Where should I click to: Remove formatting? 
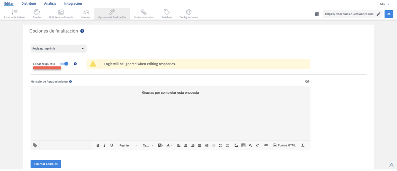pos(303,145)
